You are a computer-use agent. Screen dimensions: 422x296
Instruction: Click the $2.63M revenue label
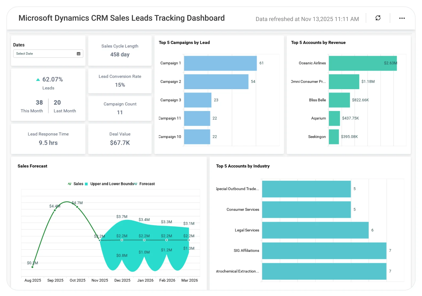[x=390, y=63]
